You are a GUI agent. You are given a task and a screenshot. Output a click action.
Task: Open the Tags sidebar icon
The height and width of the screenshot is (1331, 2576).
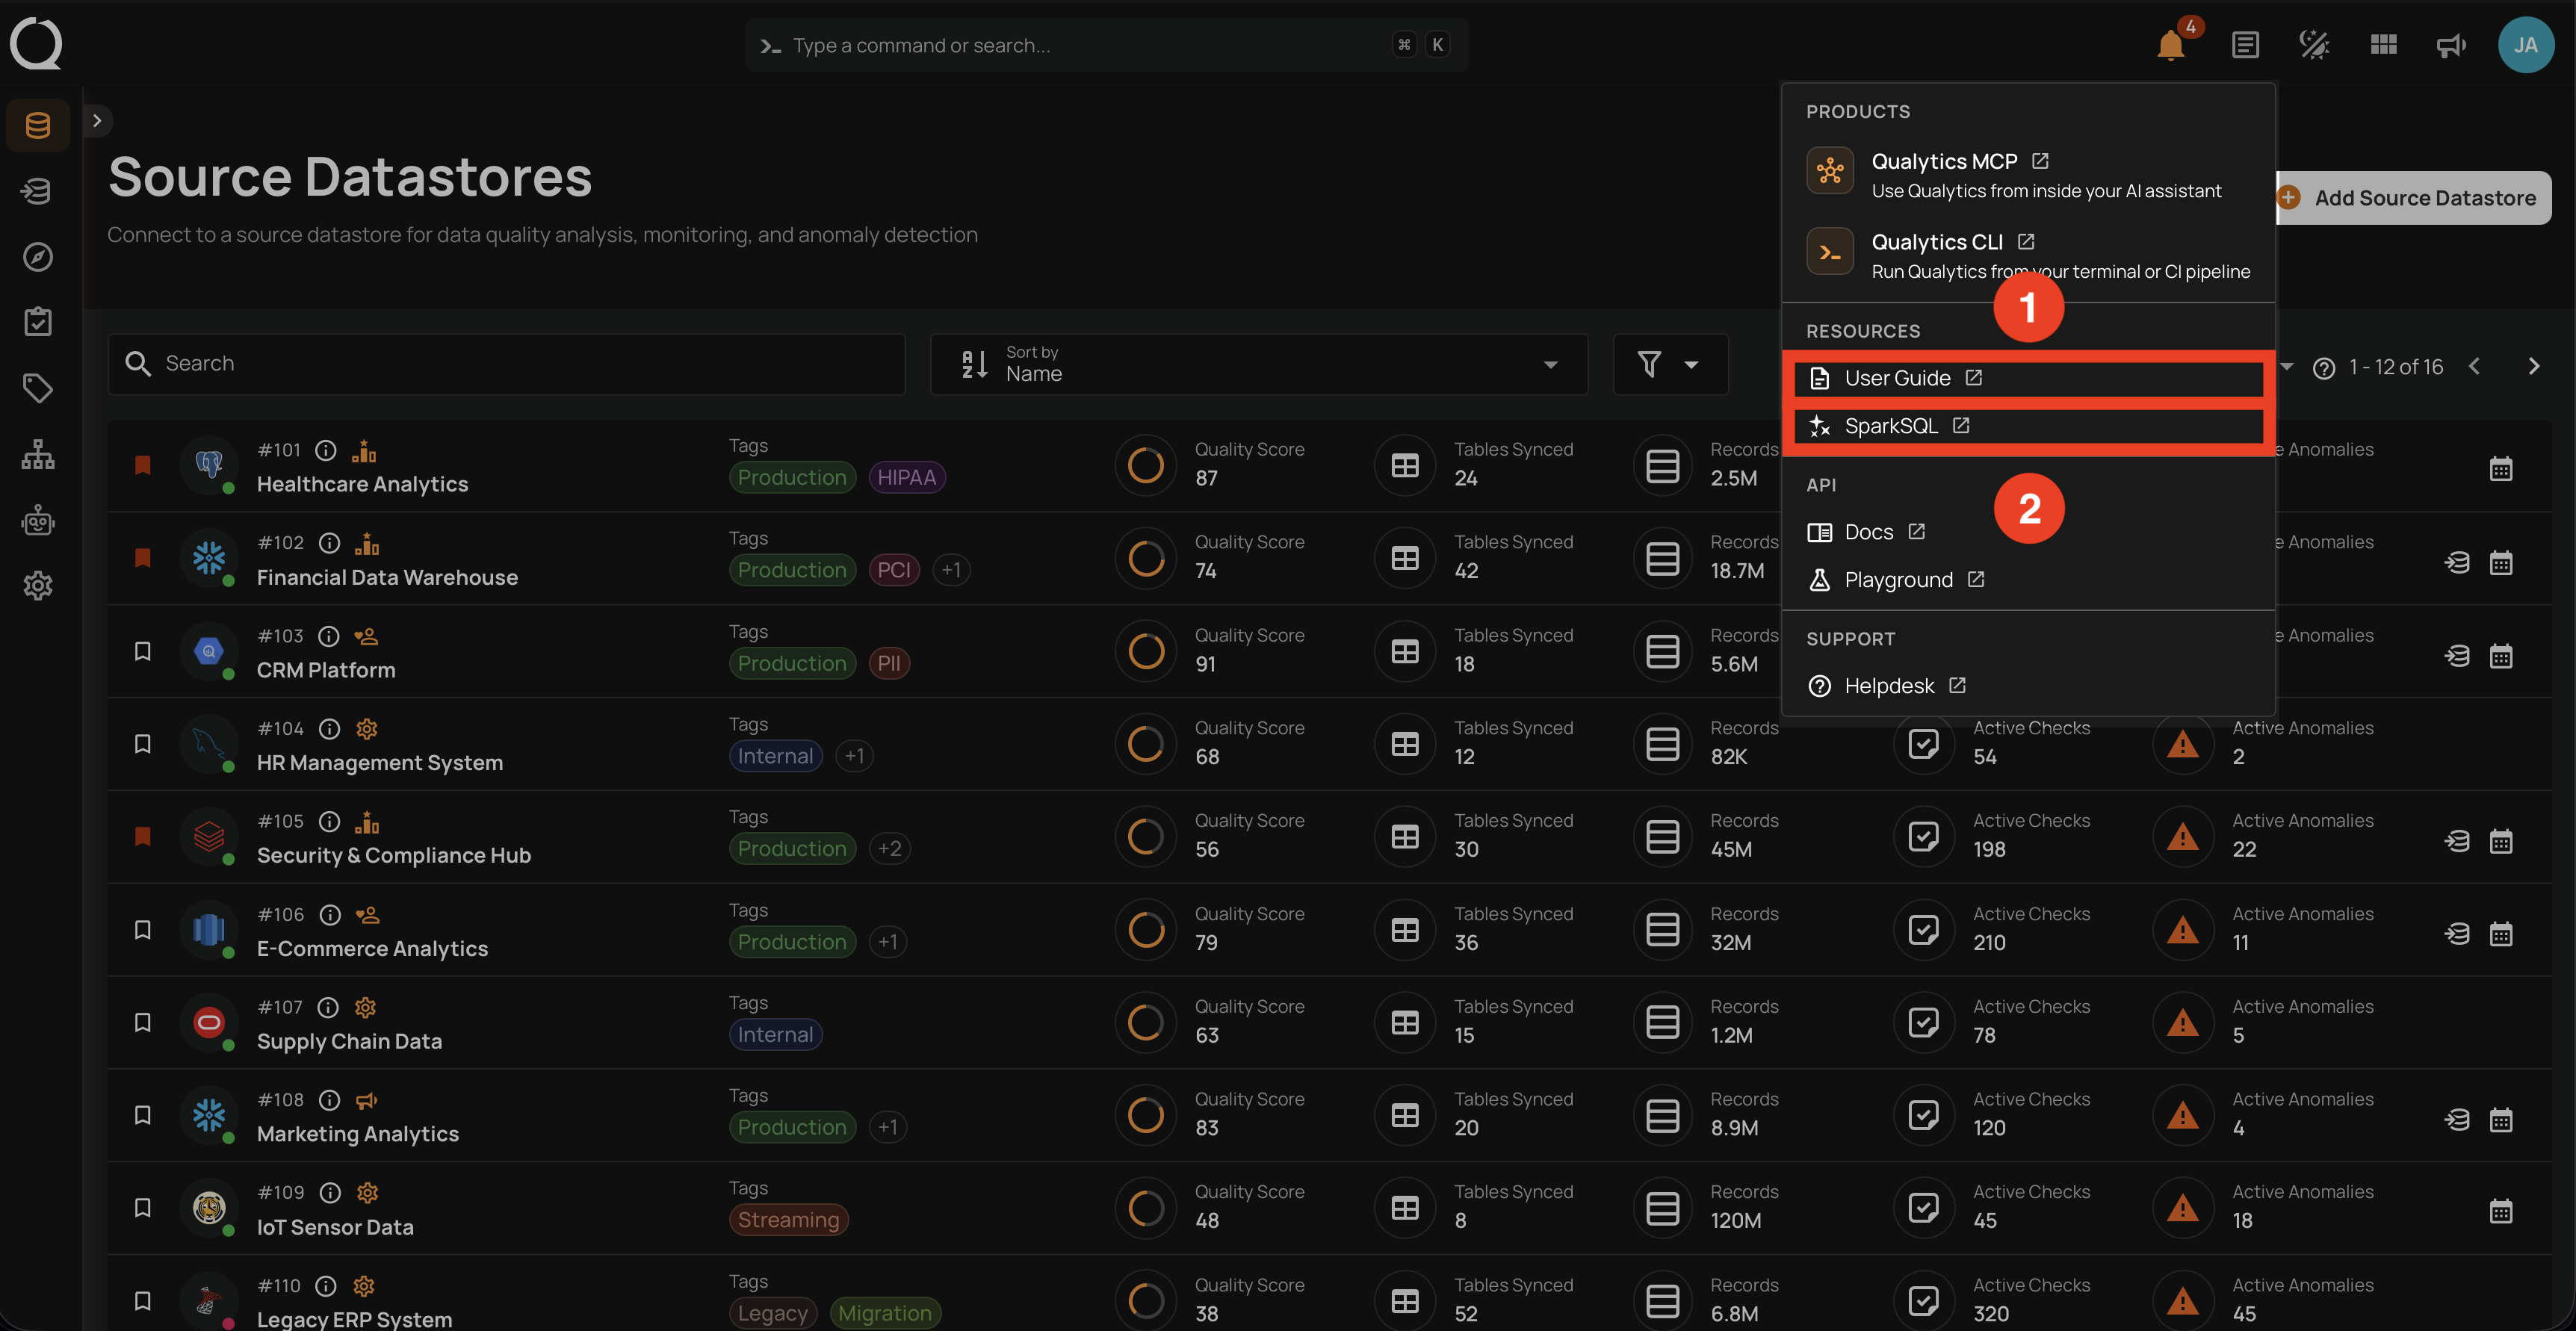38,388
